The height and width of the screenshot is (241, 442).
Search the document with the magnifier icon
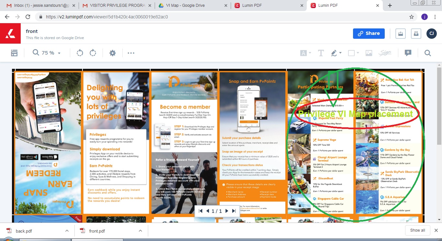tap(428, 53)
